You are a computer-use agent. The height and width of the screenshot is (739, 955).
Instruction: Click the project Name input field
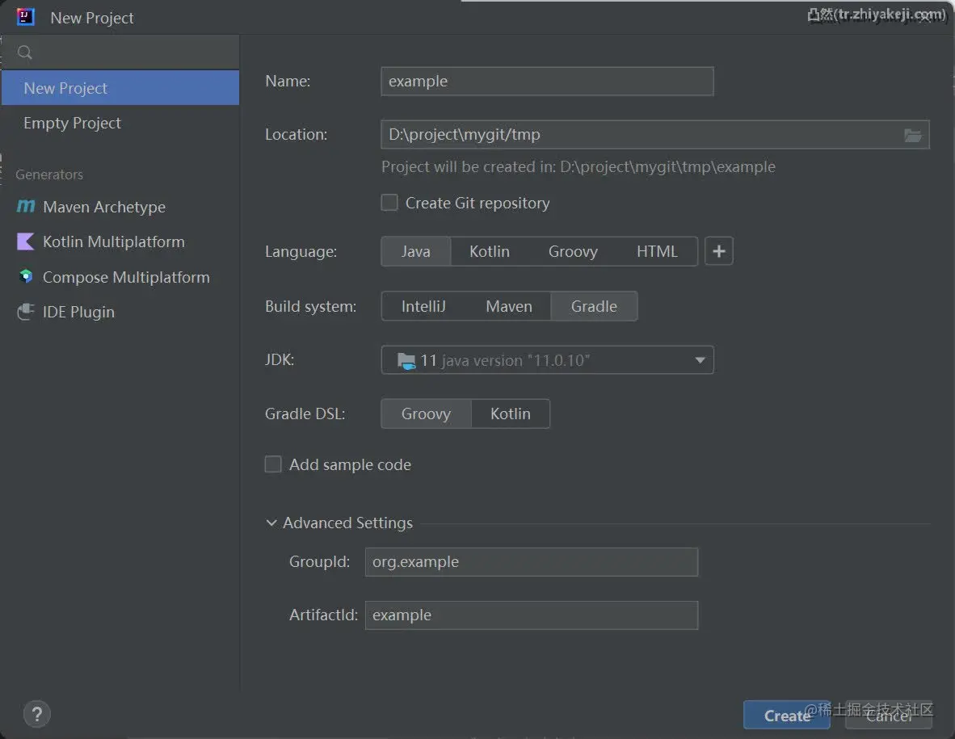coord(547,81)
